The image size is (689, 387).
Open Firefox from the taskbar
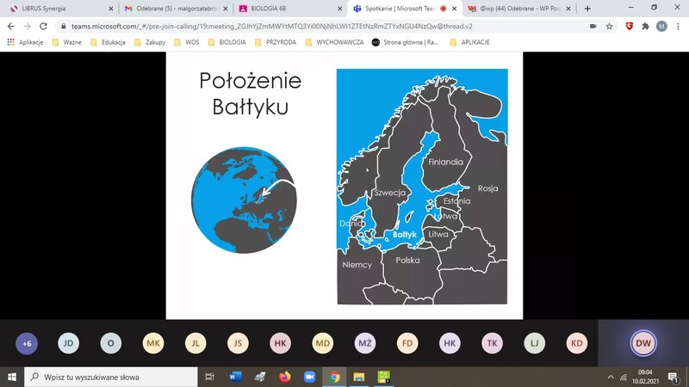click(285, 377)
